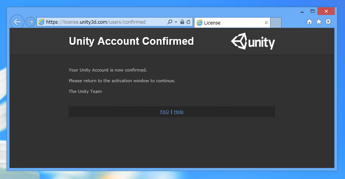Click the 'Unity Account Confirmed' heading
The image size is (345, 179).
tap(131, 41)
